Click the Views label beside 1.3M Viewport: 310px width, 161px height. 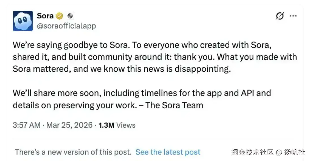126,125
